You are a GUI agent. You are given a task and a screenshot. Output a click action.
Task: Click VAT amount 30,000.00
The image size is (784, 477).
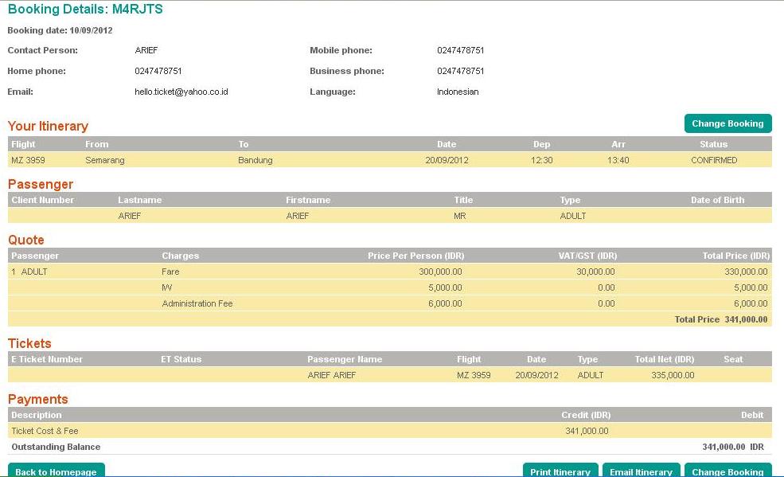(595, 272)
